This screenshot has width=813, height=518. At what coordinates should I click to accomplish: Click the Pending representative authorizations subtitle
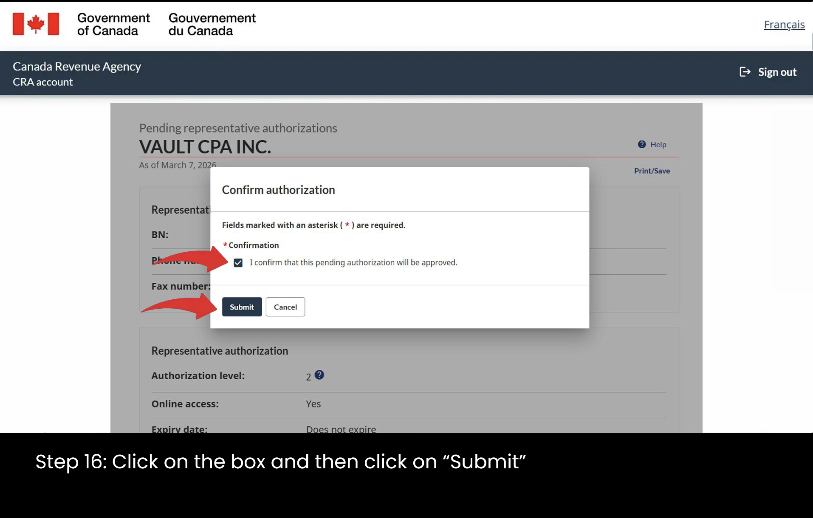pos(238,128)
